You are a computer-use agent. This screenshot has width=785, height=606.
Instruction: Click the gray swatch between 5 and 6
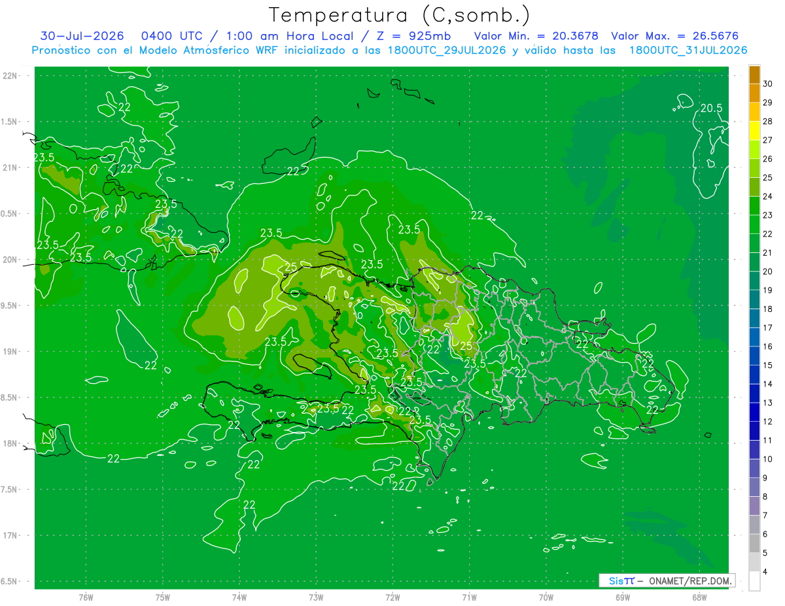[x=754, y=543]
